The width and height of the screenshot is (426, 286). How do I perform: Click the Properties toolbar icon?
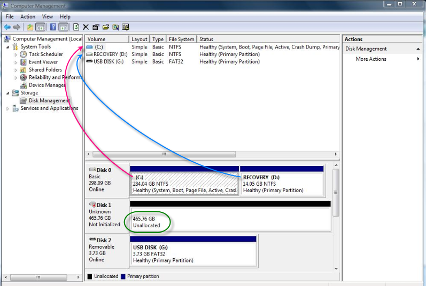coord(96,27)
